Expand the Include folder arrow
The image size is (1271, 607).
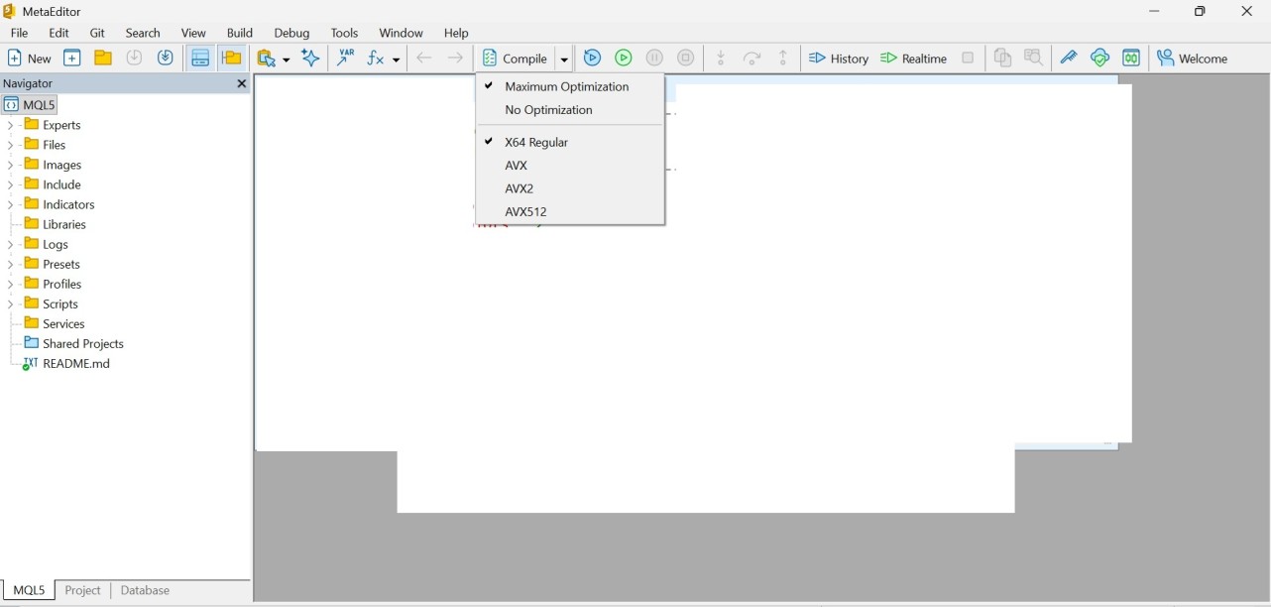click(10, 185)
